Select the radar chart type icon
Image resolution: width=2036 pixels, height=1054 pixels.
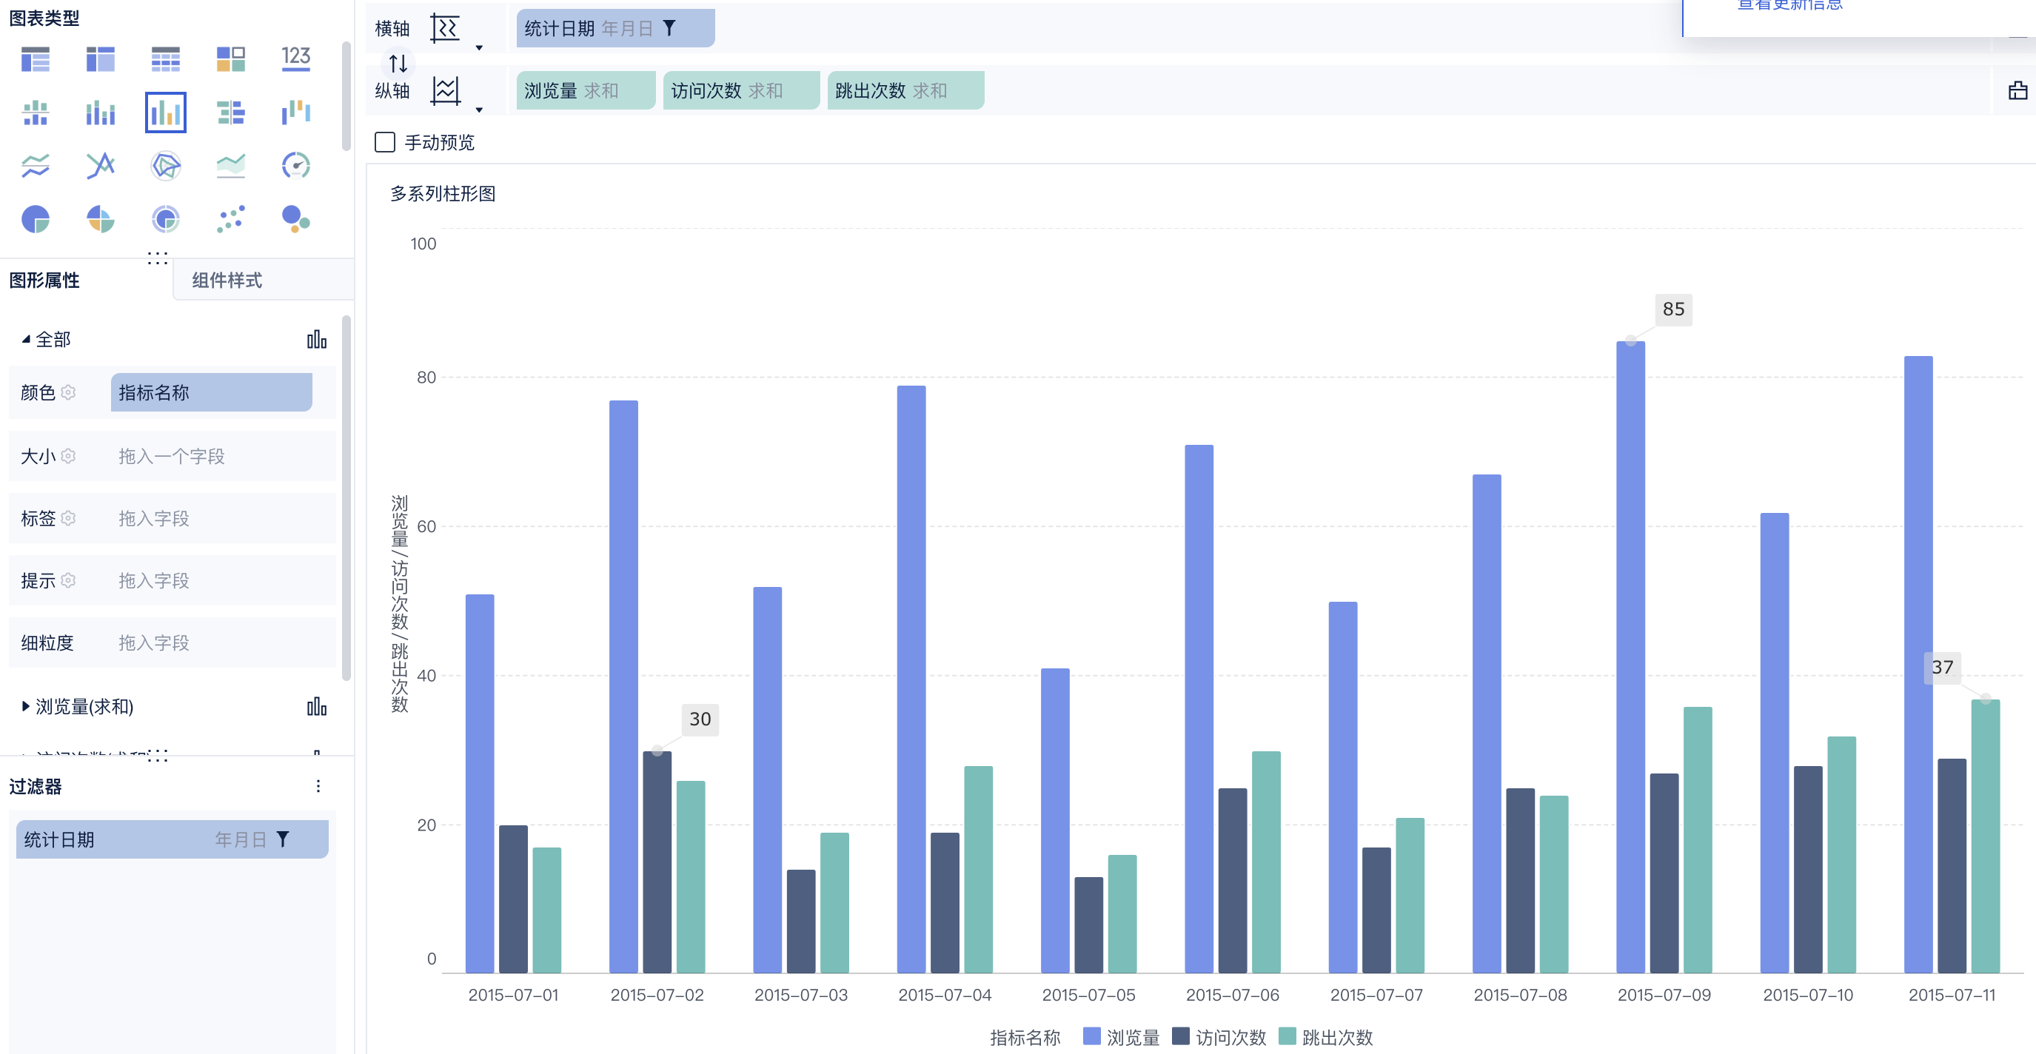coord(165,166)
